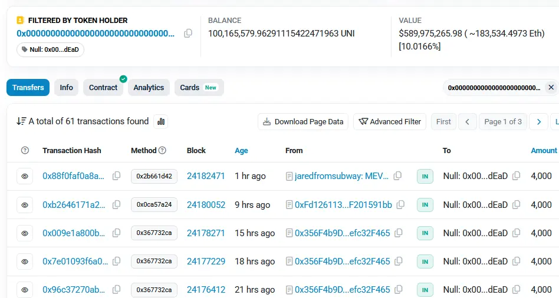
Task: Click the Null: 0x00...dEaD tag label
Action: pyautogui.click(x=50, y=49)
